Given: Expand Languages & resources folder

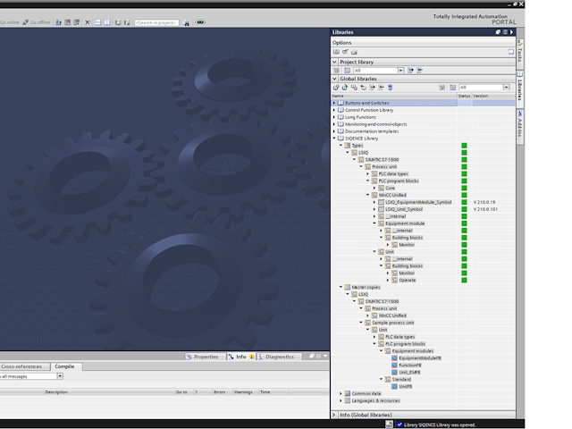Looking at the screenshot, I should click(x=341, y=400).
